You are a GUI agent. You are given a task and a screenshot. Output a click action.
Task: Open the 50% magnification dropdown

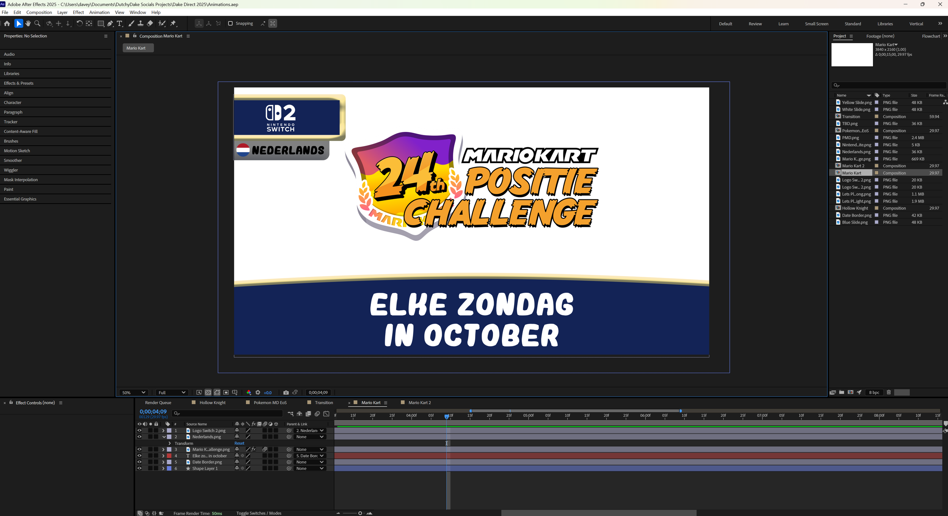[x=133, y=392]
